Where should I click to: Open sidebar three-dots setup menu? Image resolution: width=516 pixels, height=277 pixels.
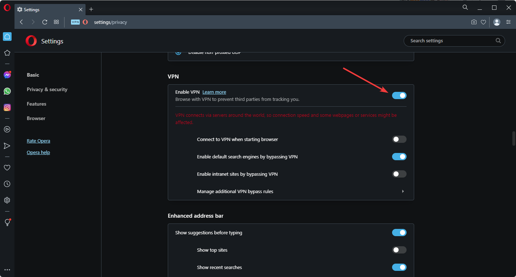(x=7, y=270)
